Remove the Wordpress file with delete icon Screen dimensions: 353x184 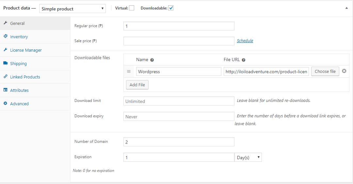coord(344,71)
